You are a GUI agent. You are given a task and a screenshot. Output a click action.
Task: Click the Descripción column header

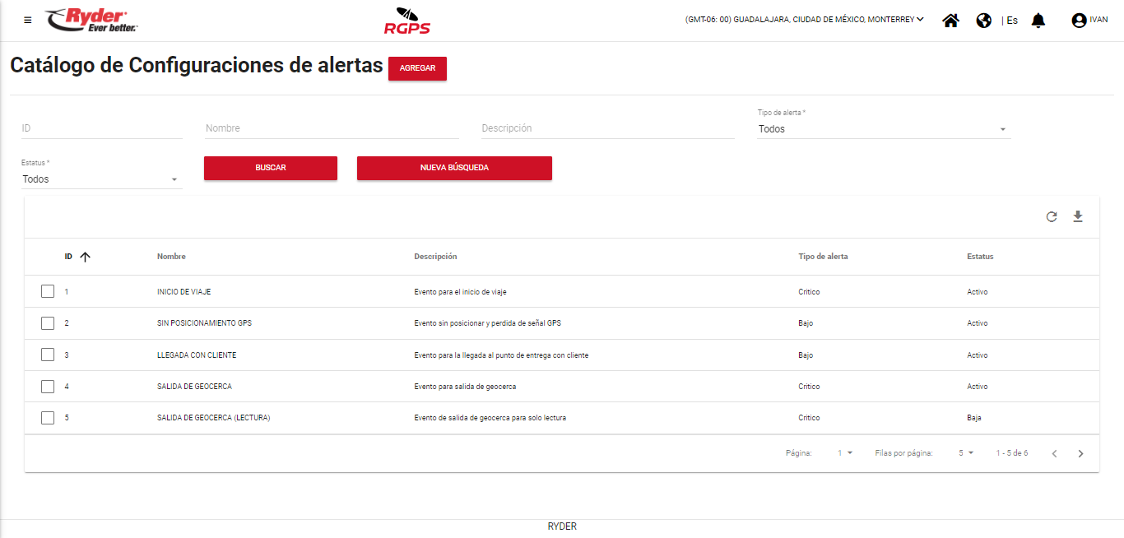[435, 257]
